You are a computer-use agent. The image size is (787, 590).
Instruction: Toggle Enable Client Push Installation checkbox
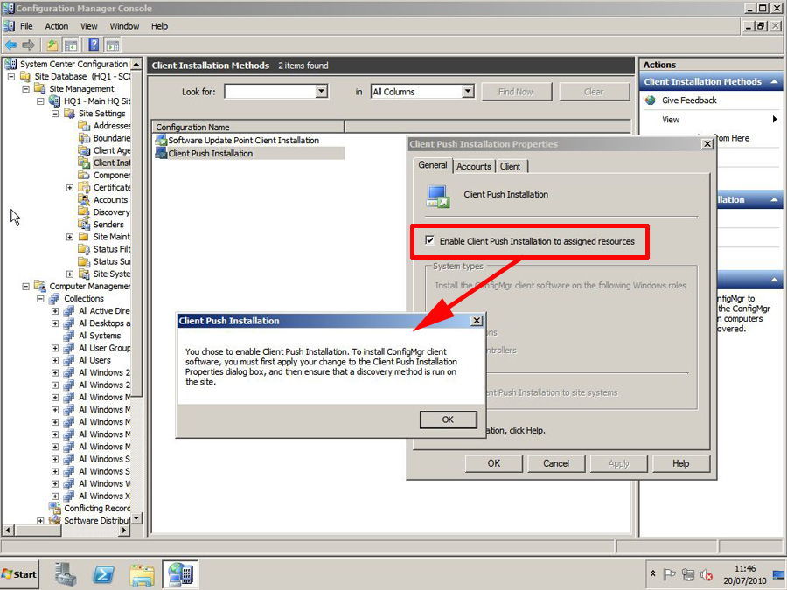[429, 240]
